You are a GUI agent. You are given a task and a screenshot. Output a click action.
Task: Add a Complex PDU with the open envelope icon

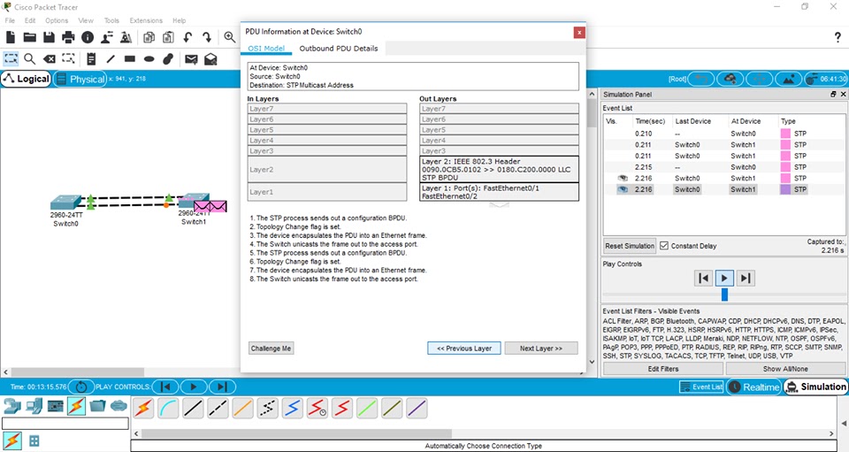[210, 59]
